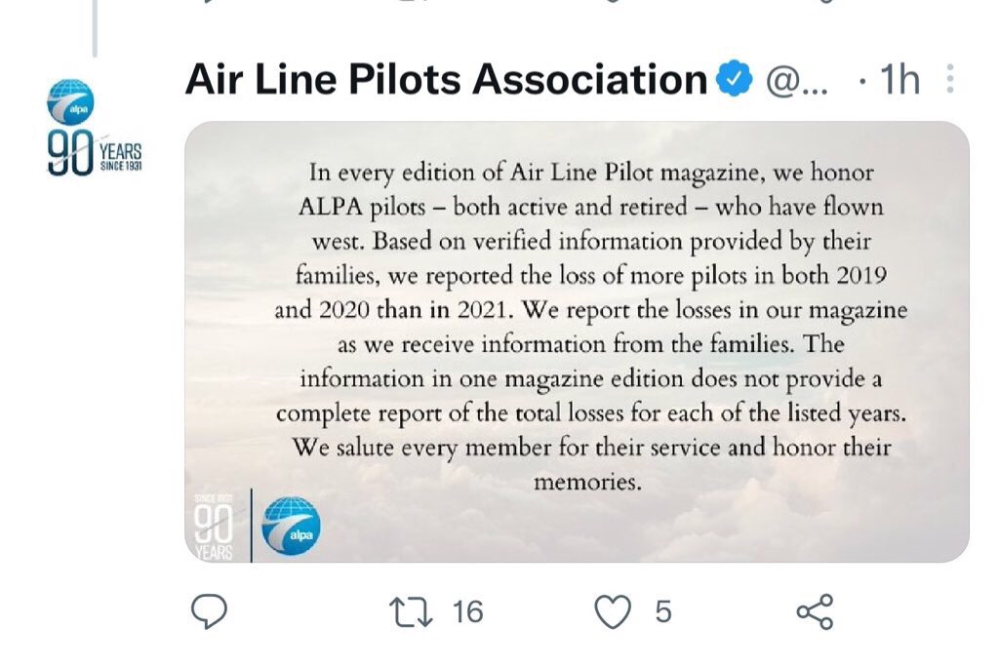Image resolution: width=999 pixels, height=666 pixels.
Task: Expand the ALPA statement image
Action: 577,341
